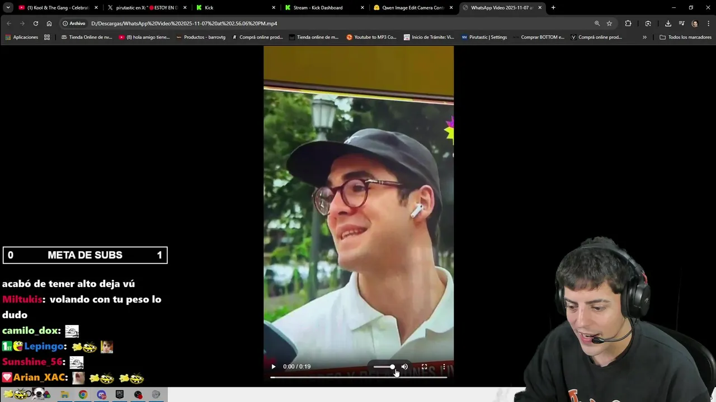Click the Miltukis chat username
716x402 pixels.
coord(22,299)
